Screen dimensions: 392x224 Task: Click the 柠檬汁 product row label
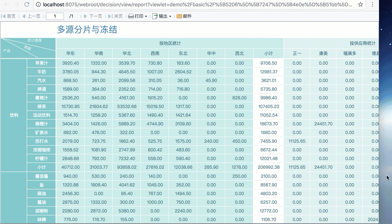pyautogui.click(x=42, y=159)
